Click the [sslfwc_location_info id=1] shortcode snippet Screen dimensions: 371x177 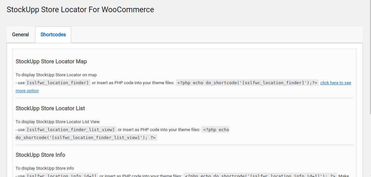(62, 175)
